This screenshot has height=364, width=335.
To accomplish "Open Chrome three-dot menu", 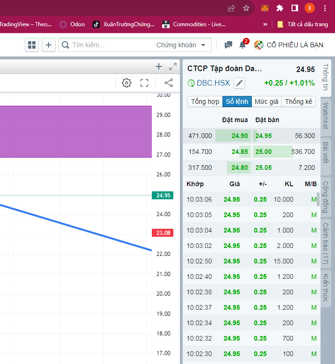I will pyautogui.click(x=325, y=8).
